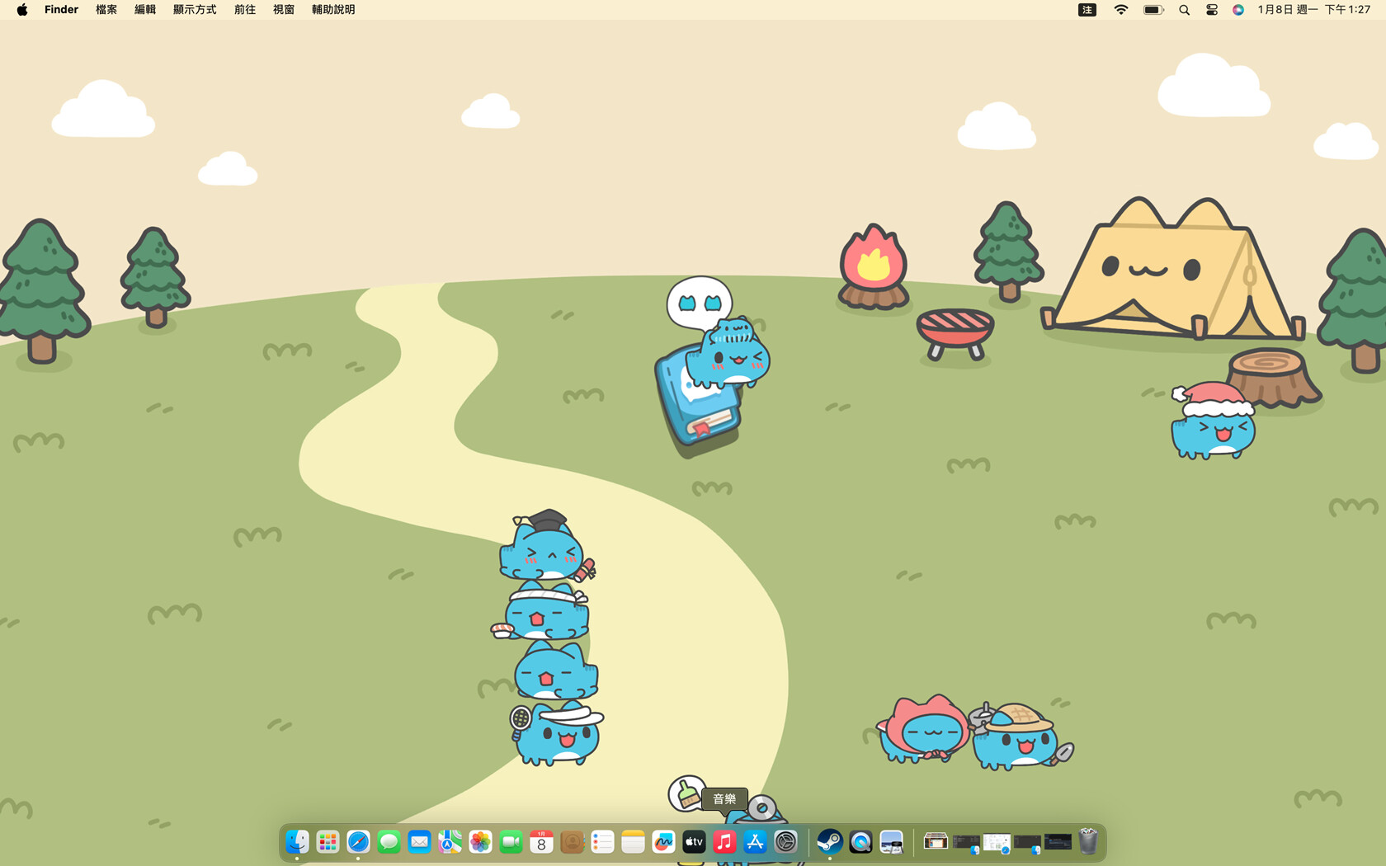Launch the Music app showing the 音樂 tooltip

pyautogui.click(x=724, y=842)
